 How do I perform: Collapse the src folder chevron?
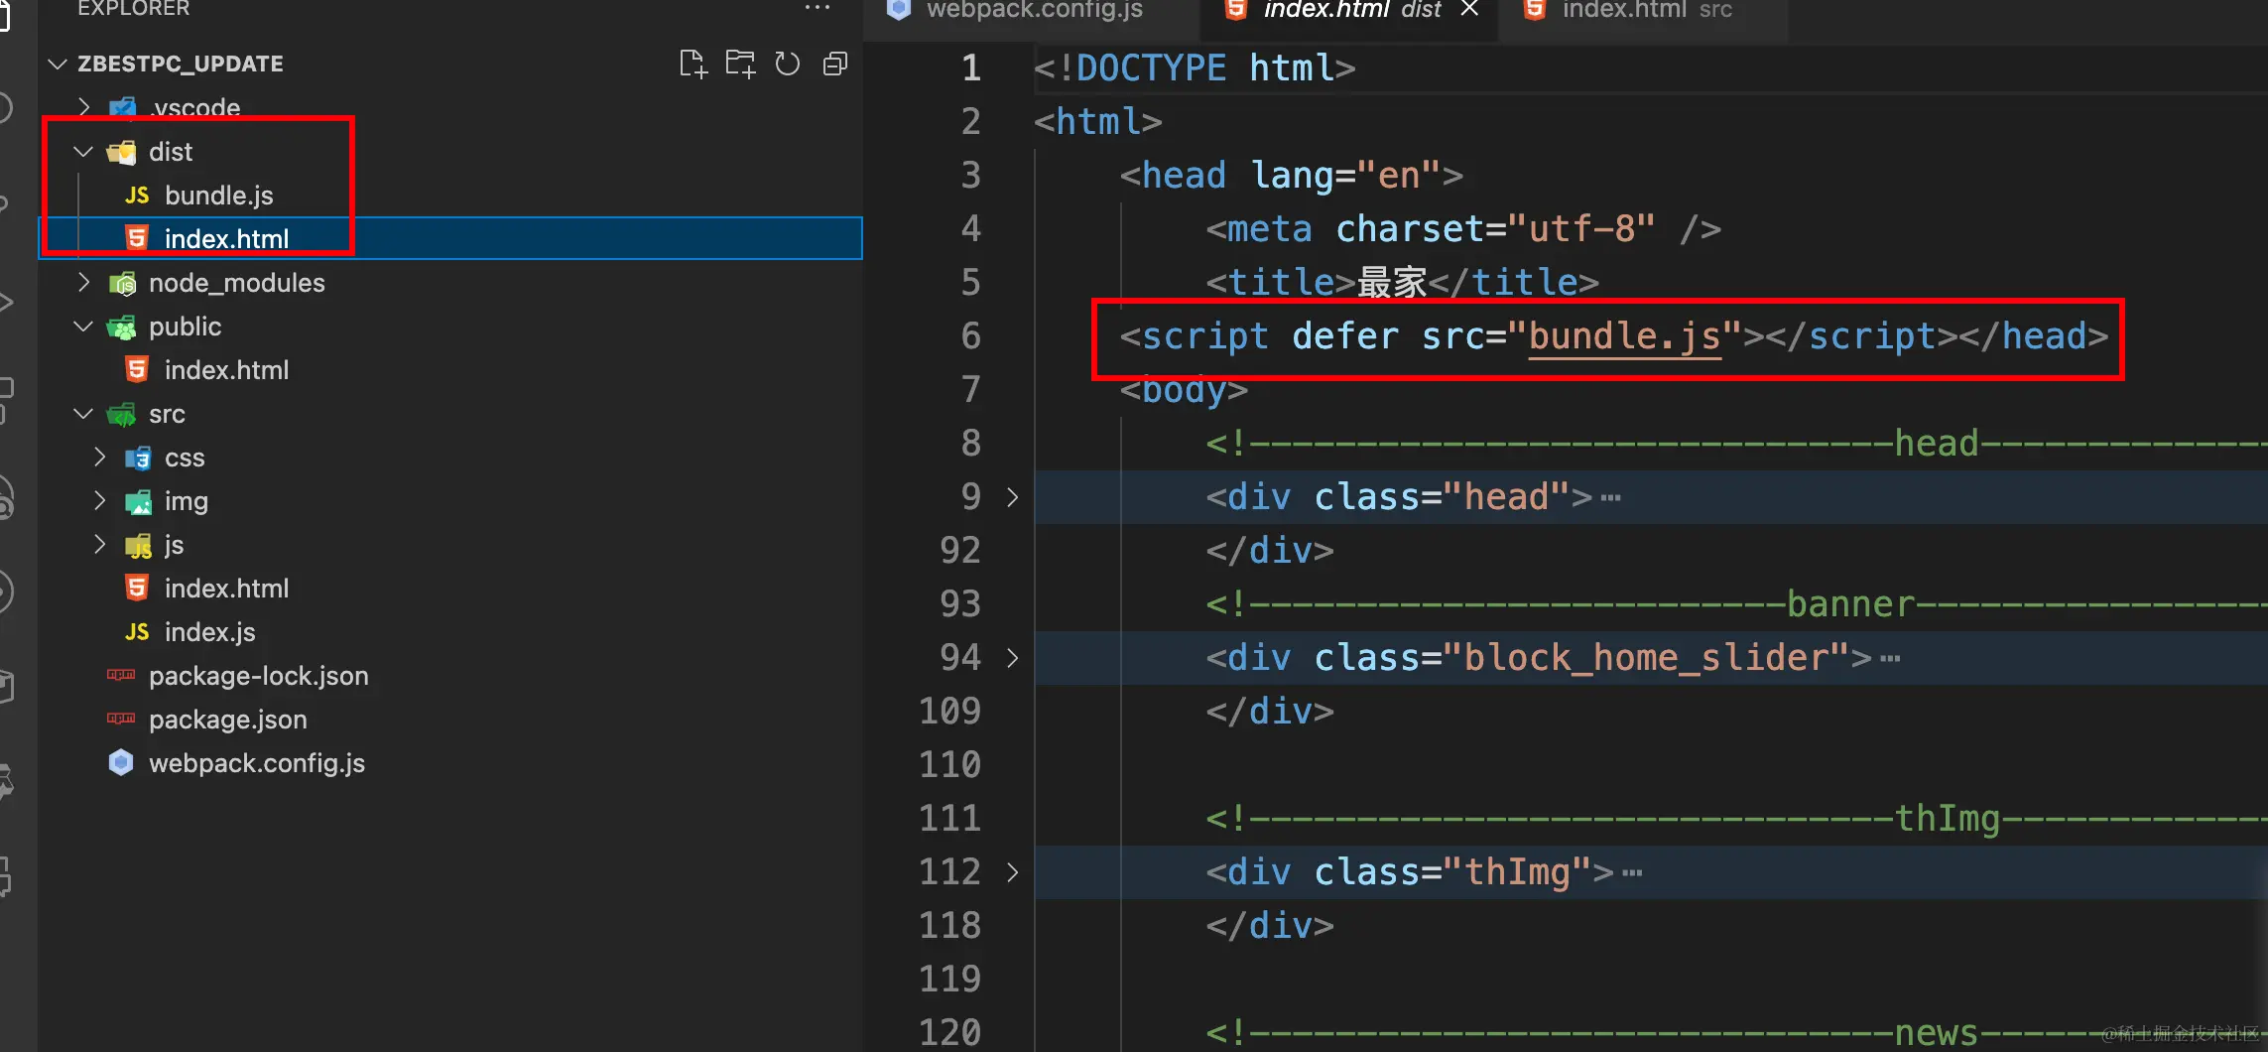click(x=83, y=414)
